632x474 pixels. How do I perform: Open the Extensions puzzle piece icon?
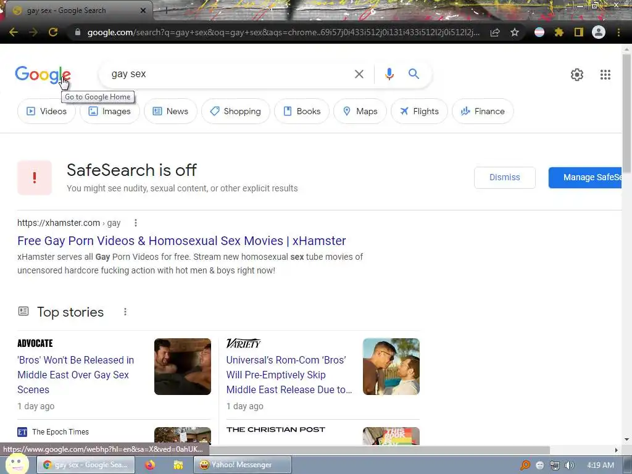(559, 32)
